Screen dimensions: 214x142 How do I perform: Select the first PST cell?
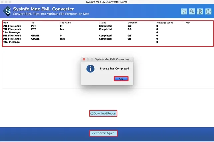[x=33, y=26]
